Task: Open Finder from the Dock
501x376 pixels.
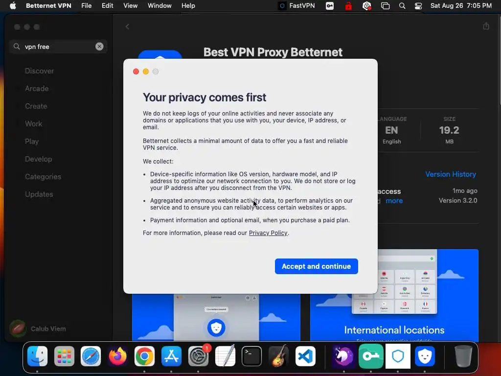Action: (x=37, y=356)
